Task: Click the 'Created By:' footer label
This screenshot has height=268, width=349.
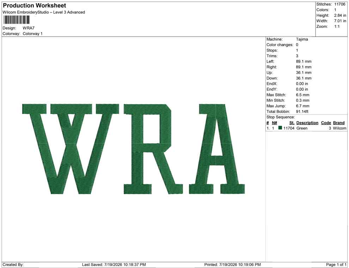Action: (13, 265)
